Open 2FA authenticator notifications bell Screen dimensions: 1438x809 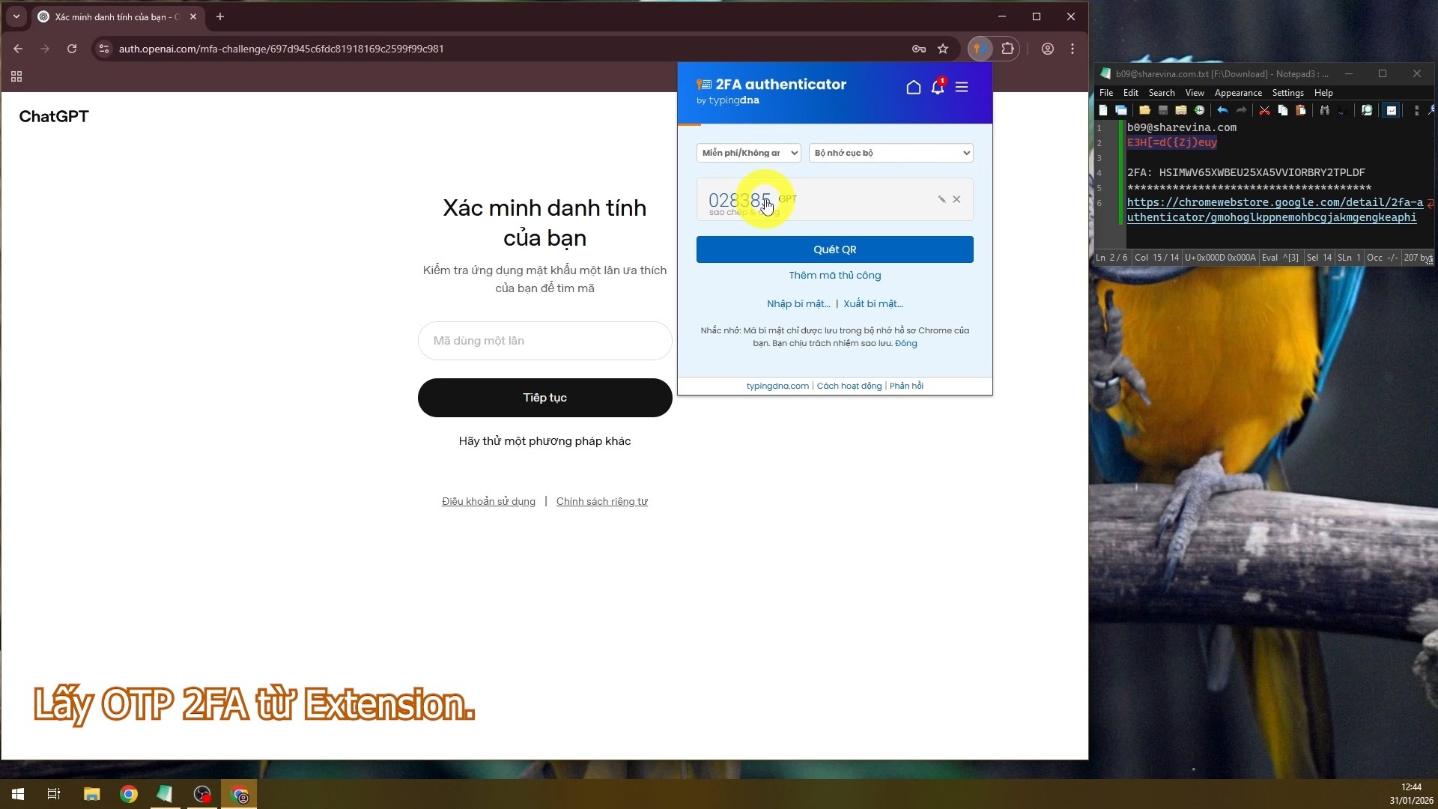938,87
